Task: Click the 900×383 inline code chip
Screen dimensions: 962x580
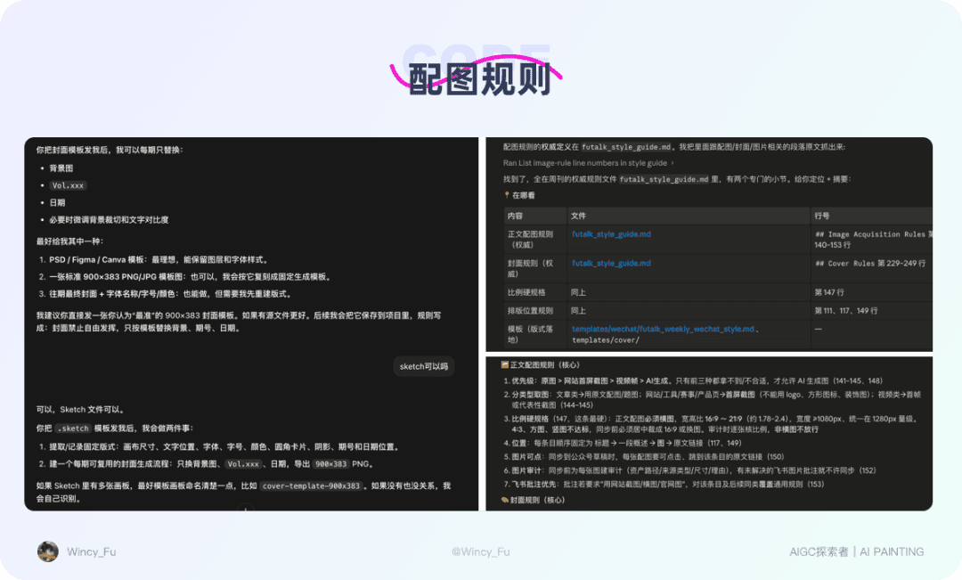Action: click(x=331, y=464)
